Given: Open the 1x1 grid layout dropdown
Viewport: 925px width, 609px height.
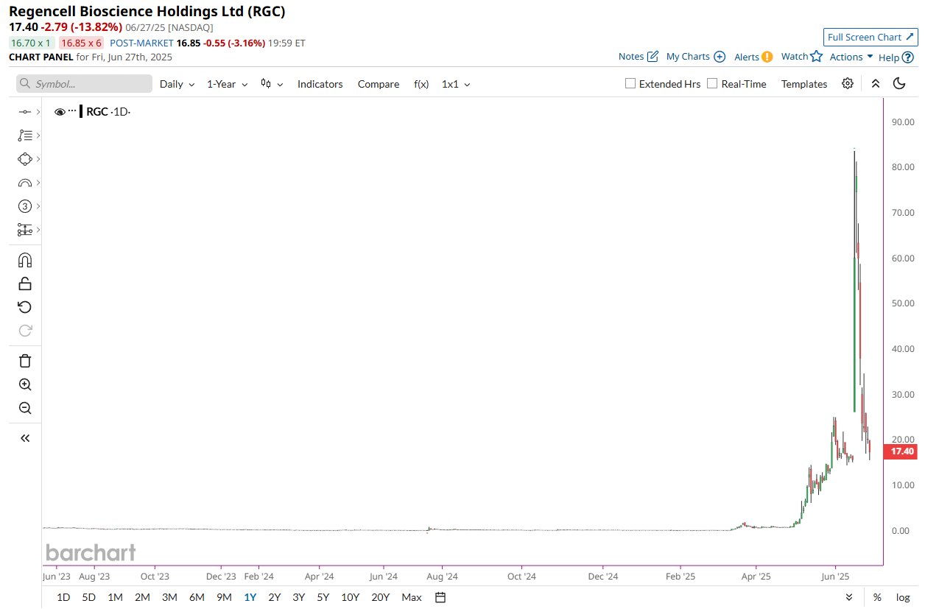Looking at the screenshot, I should 456,84.
